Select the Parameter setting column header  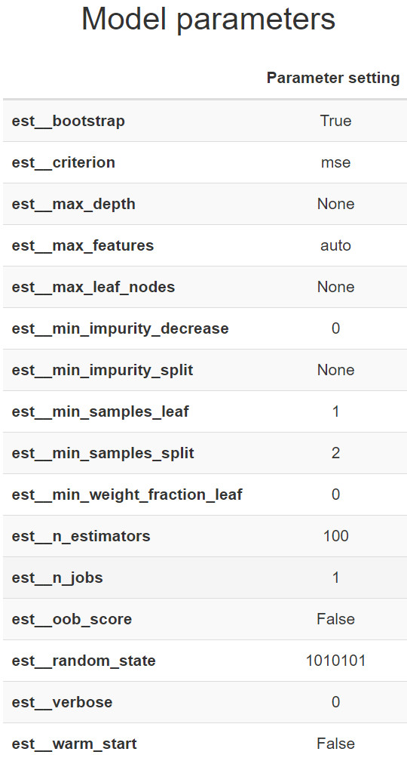click(x=333, y=78)
